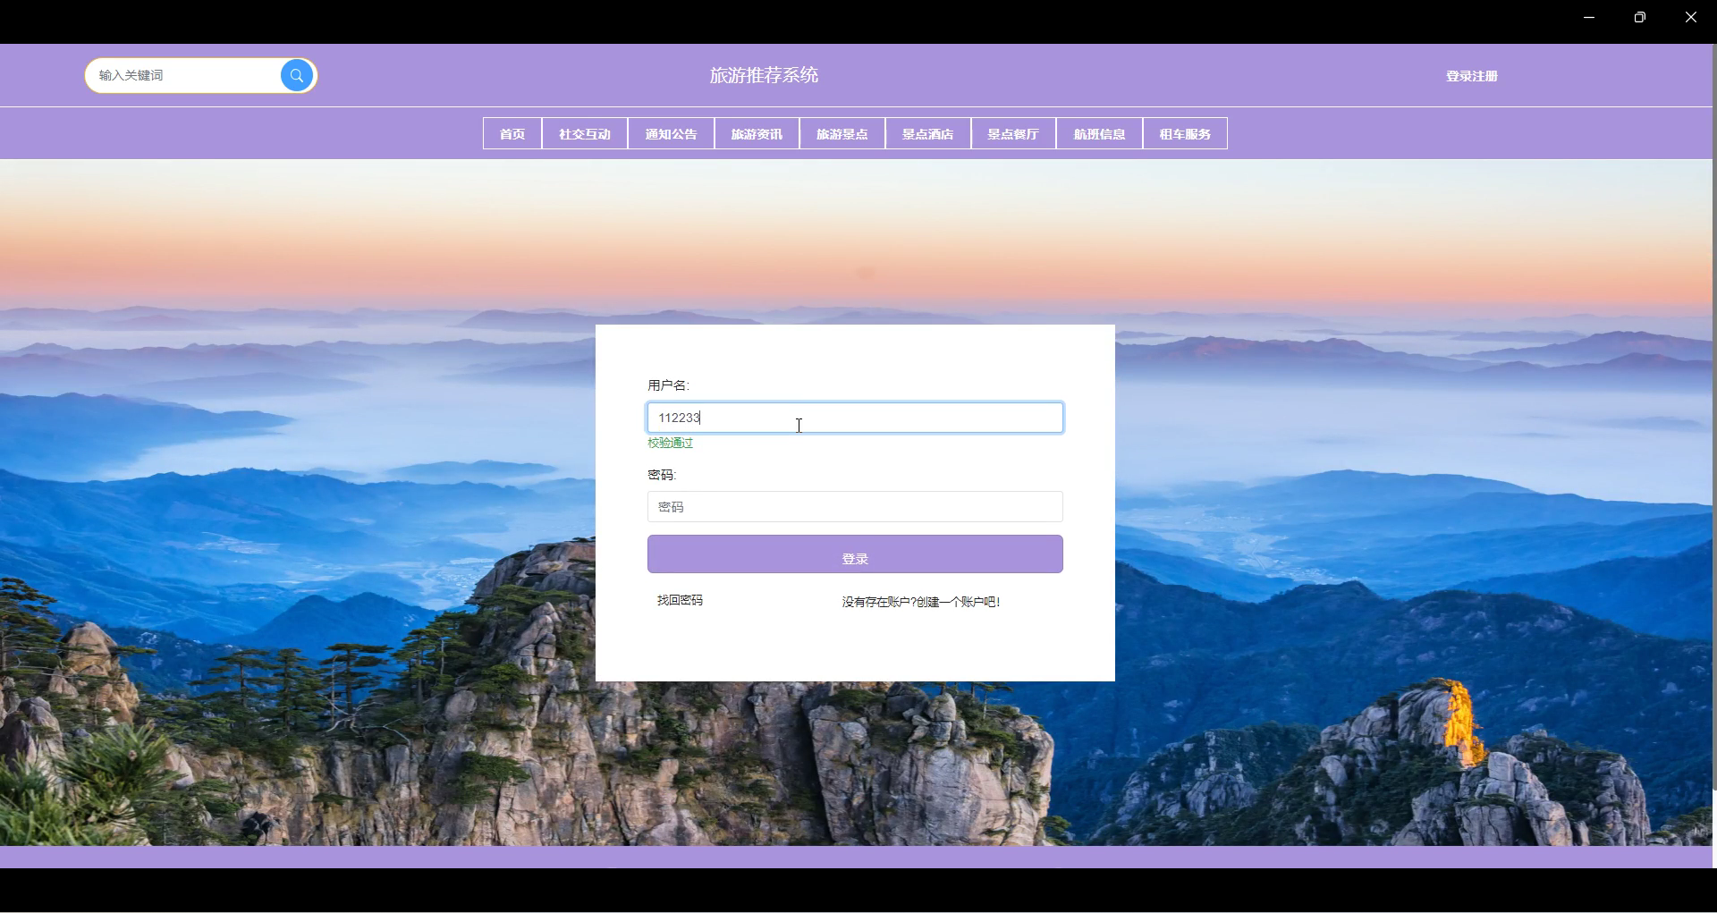Click the blue search magnifier icon
Viewport: 1717px width, 913px height.
(297, 76)
